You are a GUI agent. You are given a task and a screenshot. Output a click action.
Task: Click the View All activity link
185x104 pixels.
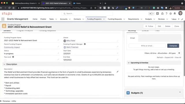point(178,57)
